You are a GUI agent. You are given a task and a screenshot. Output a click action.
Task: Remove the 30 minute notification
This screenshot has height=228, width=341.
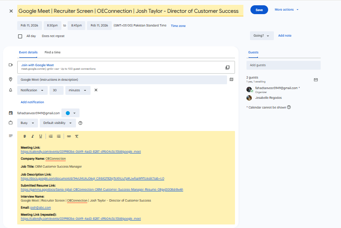point(96,90)
